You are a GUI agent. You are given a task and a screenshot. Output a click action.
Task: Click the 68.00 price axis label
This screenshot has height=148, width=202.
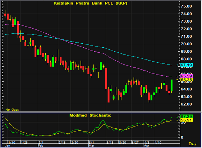[x=186, y=59]
